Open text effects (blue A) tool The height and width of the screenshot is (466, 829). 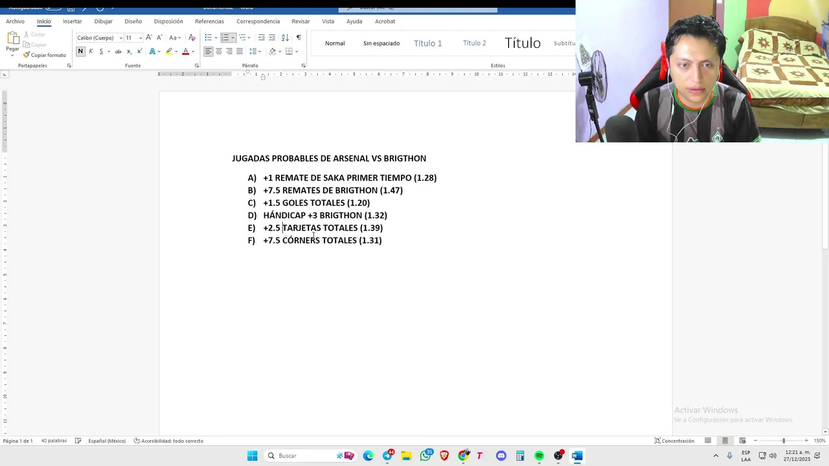[153, 51]
